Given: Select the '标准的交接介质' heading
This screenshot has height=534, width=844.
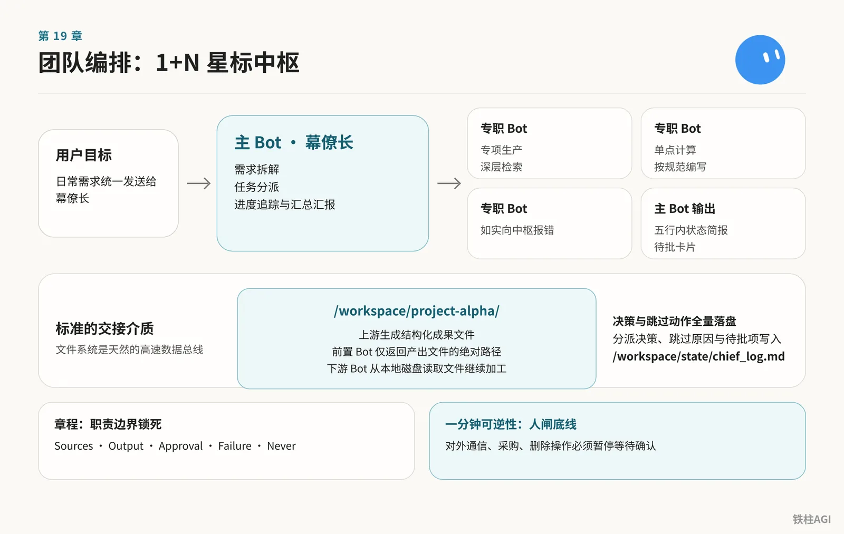Looking at the screenshot, I should tap(104, 328).
